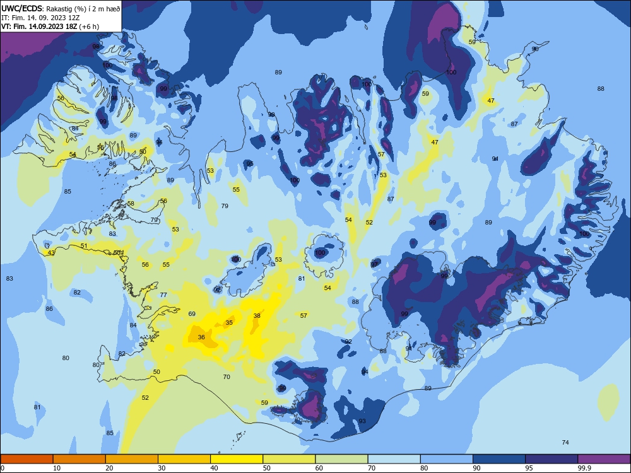Click the map value 38
The image size is (631, 473).
pos(257,316)
